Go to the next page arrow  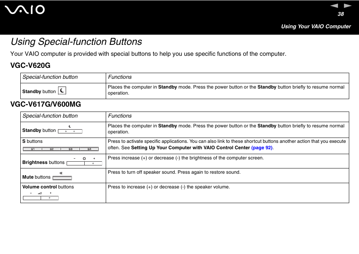[x=348, y=6]
